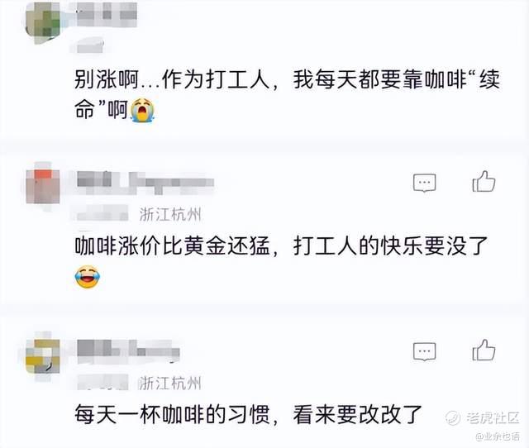Viewport: 529px width, 448px height.
Task: Like the 每天一杯咖啡的习惯 comment
Action: click(x=484, y=350)
